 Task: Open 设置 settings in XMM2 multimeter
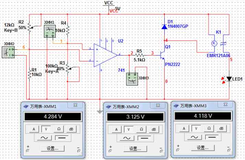135,149
